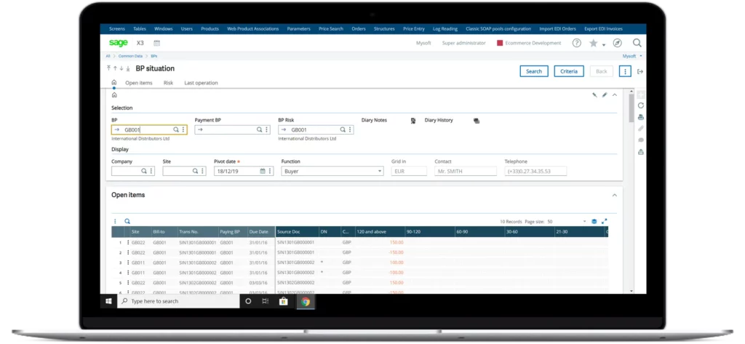Click Windows Start button

click(x=108, y=301)
